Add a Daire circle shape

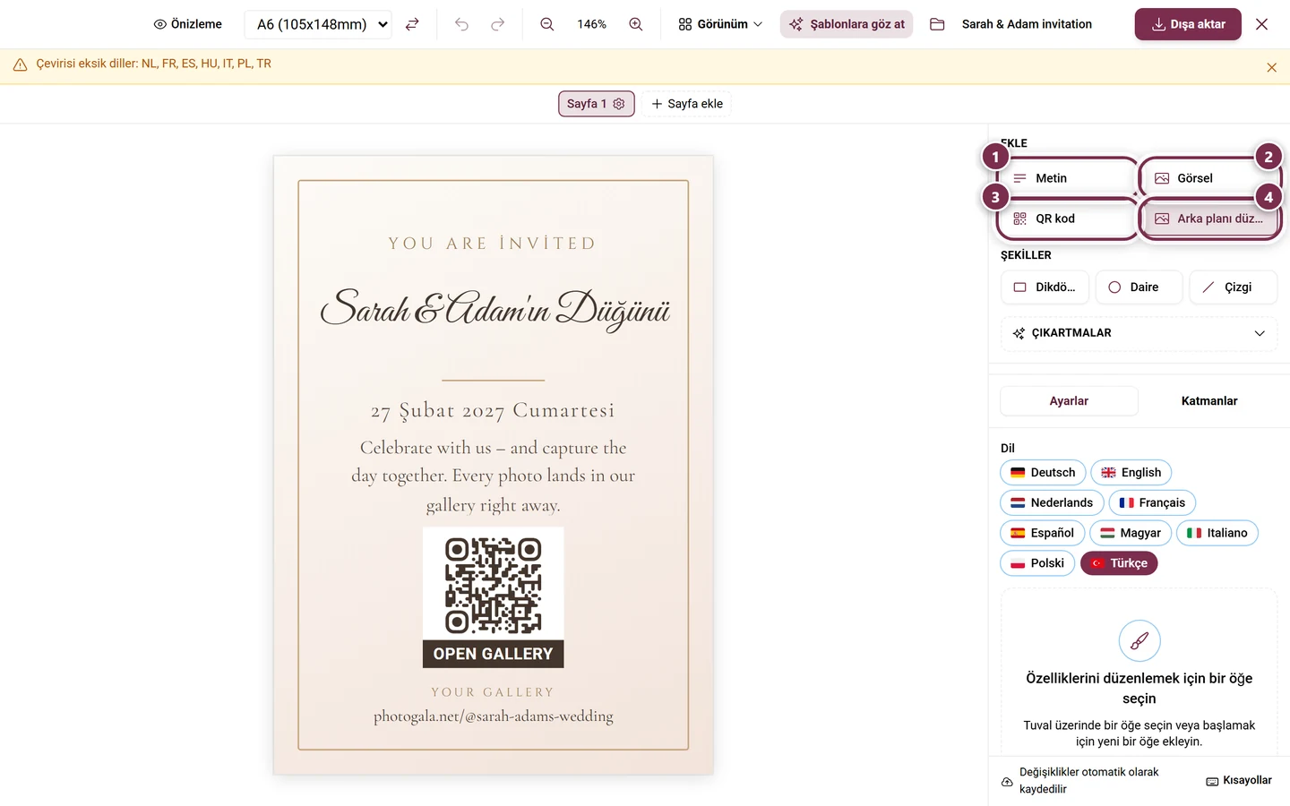(1139, 287)
